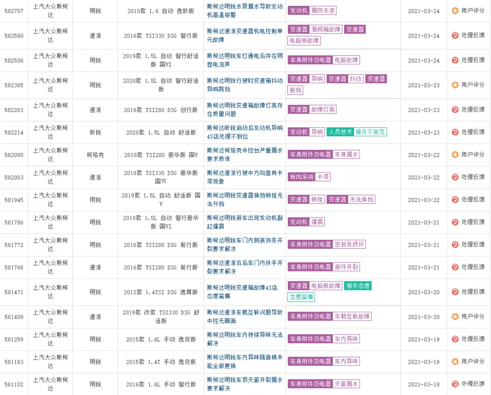The width and height of the screenshot is (491, 395).
Task: Click status icon in row 581163
Action: [455, 361]
